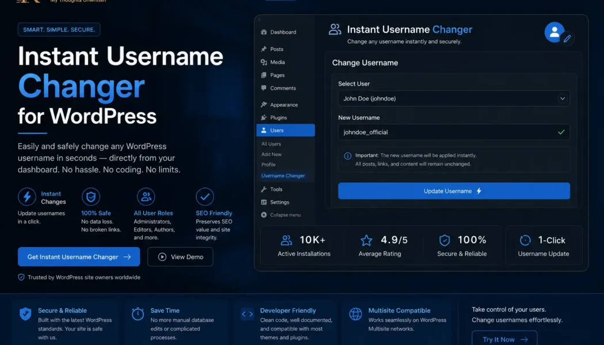Click the star icon for Average Rating
The image size is (604, 345).
click(366, 240)
